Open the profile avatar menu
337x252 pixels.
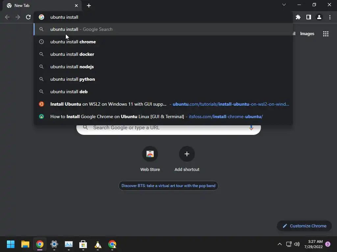pyautogui.click(x=319, y=17)
